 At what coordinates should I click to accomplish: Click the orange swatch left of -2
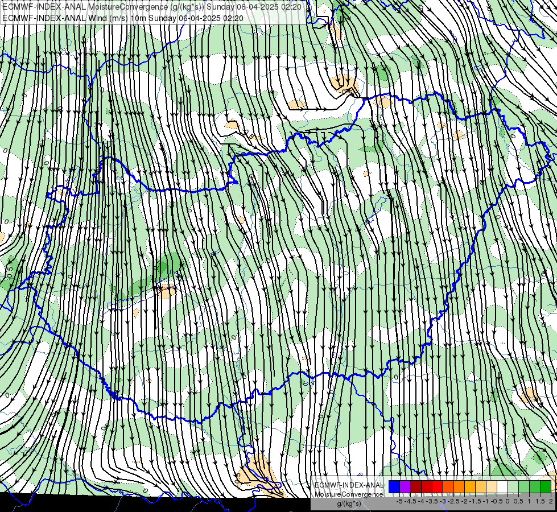[x=459, y=487]
